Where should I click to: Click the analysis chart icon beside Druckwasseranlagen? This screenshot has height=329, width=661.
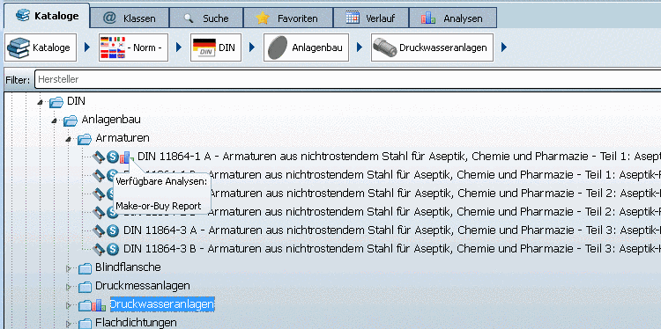99,305
